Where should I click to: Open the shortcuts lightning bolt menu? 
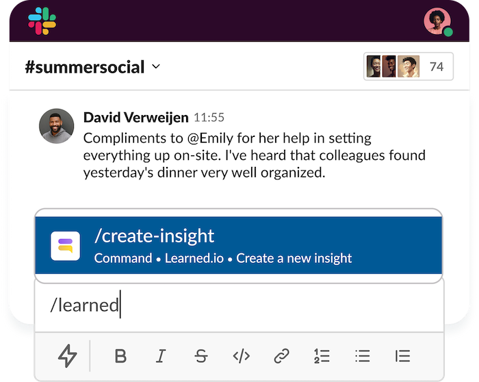pos(66,355)
